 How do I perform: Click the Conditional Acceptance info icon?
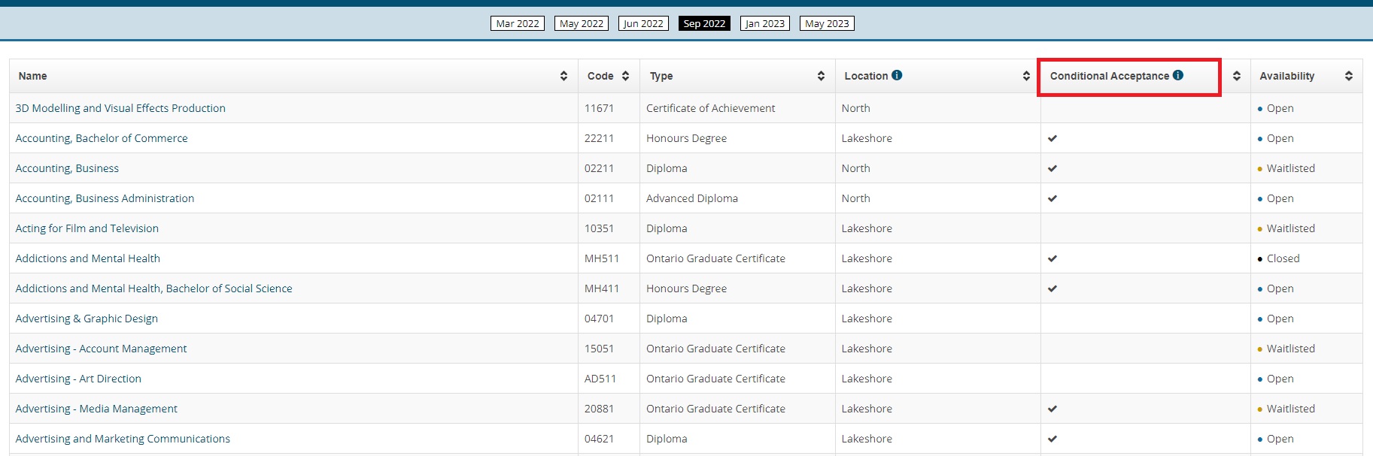pos(1178,75)
